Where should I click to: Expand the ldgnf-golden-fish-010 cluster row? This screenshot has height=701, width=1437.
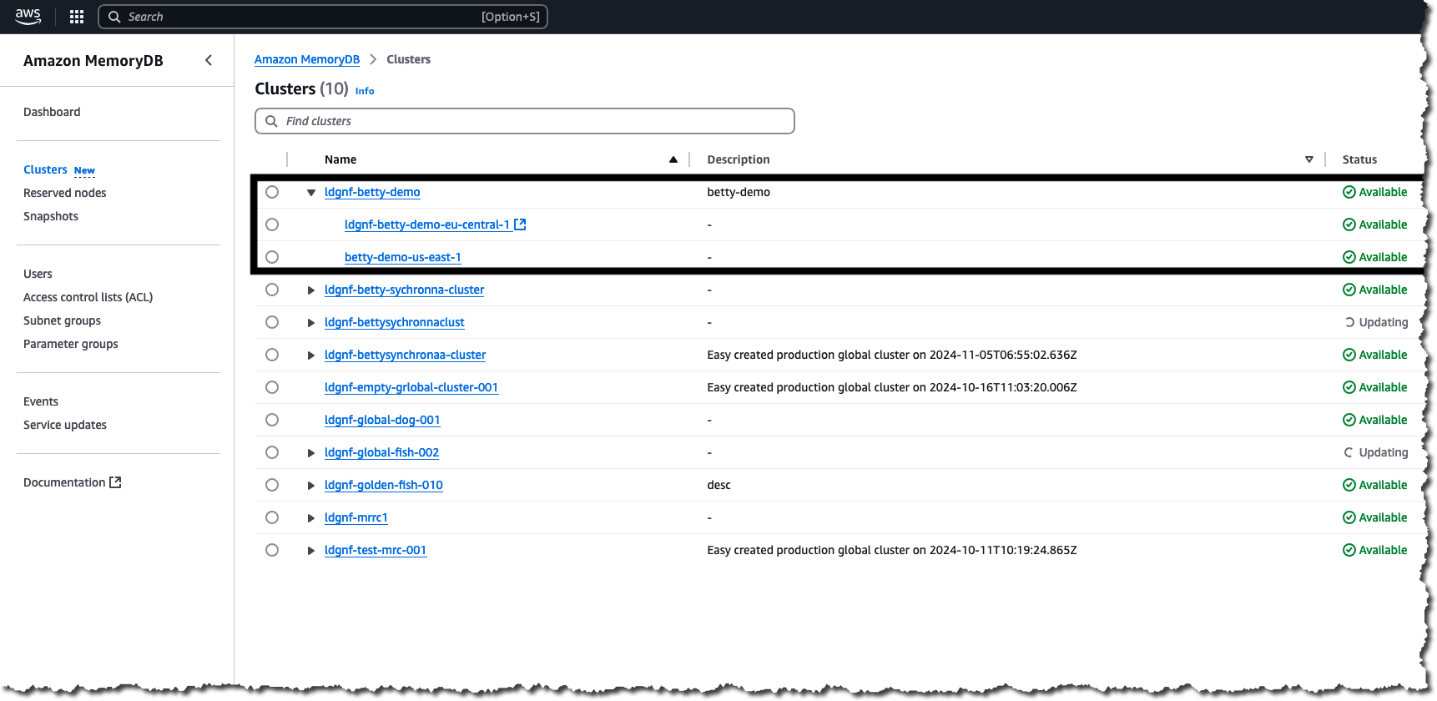coord(311,486)
